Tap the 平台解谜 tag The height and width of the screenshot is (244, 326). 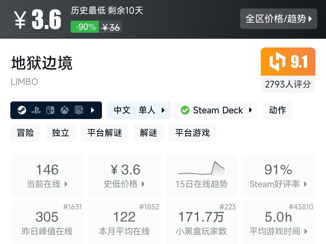coord(105,133)
